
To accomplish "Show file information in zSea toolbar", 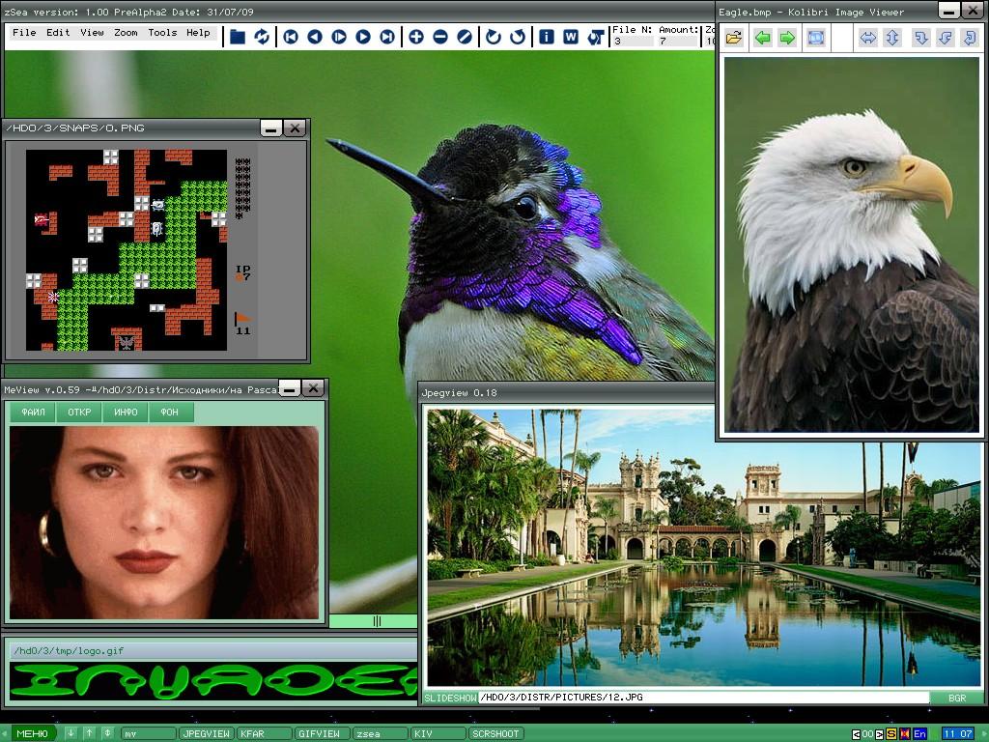I will pyautogui.click(x=547, y=37).
